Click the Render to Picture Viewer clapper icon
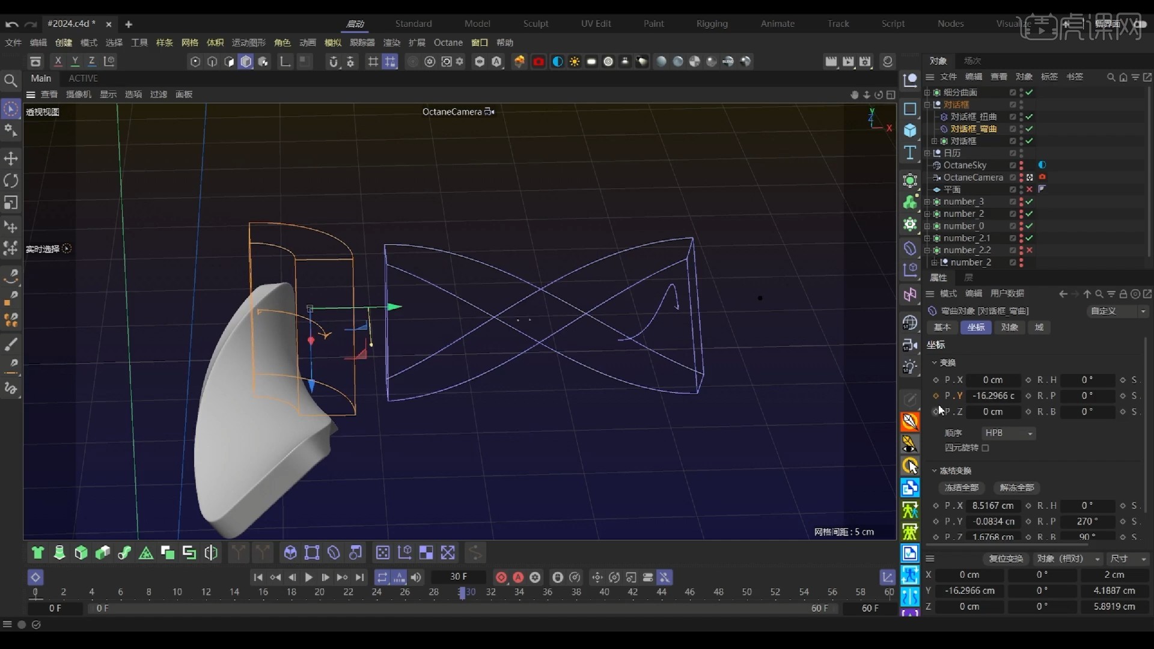 pyautogui.click(x=848, y=61)
